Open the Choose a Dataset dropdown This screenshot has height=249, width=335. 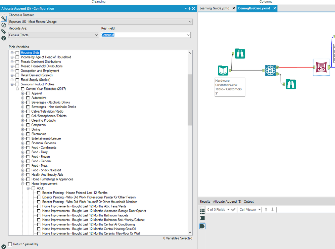[x=100, y=22]
